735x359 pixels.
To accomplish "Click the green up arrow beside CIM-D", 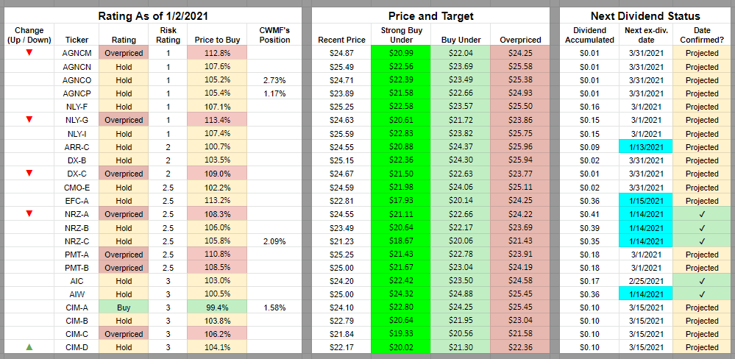I will [29, 346].
